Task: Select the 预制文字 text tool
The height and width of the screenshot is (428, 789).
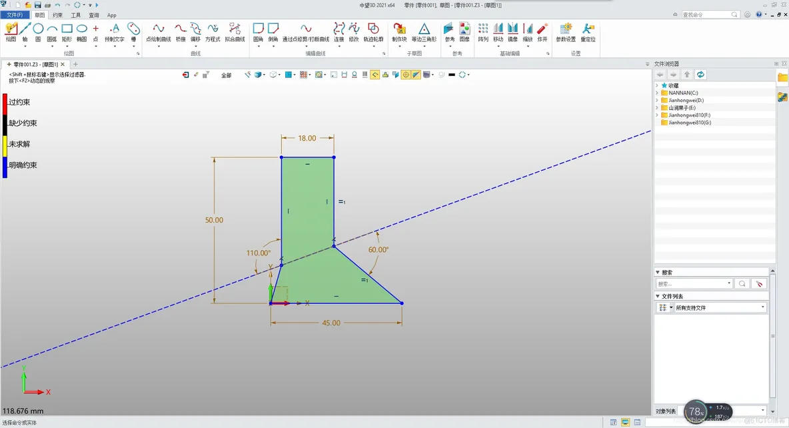Action: click(x=114, y=32)
